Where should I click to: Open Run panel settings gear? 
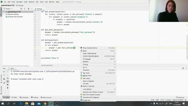coord(183,68)
